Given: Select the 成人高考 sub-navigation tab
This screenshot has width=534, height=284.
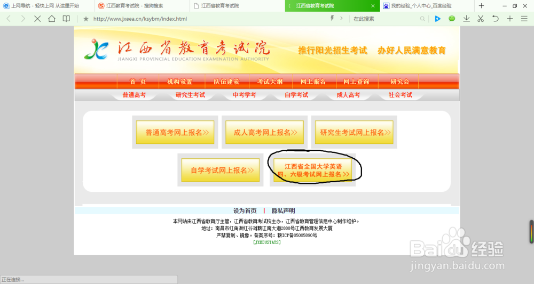Looking at the screenshot, I should point(348,95).
